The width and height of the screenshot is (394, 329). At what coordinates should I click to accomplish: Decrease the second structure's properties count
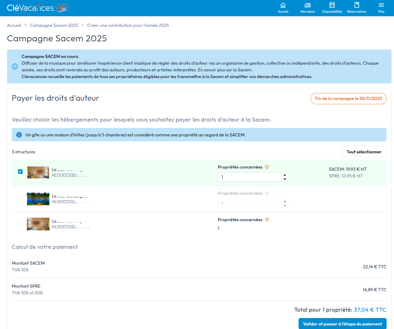[x=285, y=206]
